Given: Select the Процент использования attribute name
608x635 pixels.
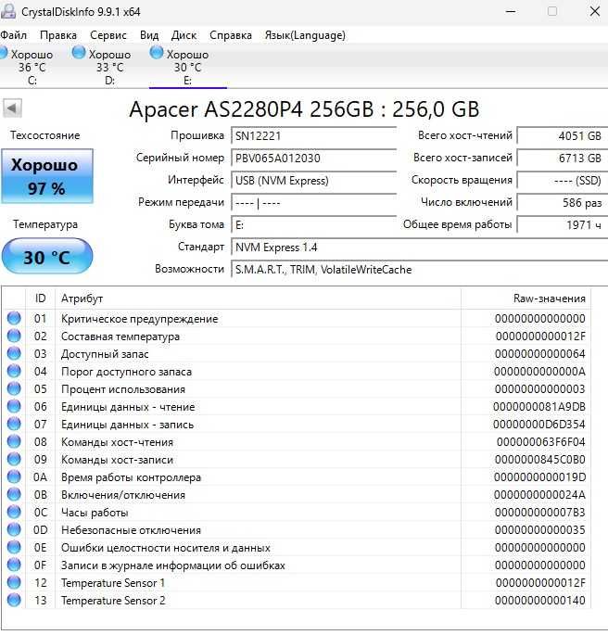Looking at the screenshot, I should (123, 389).
